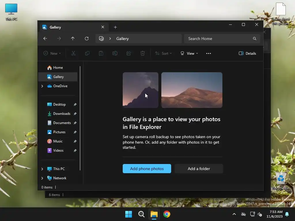Screen dimensions: 295x221
Task: Click the pin icon next to Music
Action: pyautogui.click(x=75, y=141)
